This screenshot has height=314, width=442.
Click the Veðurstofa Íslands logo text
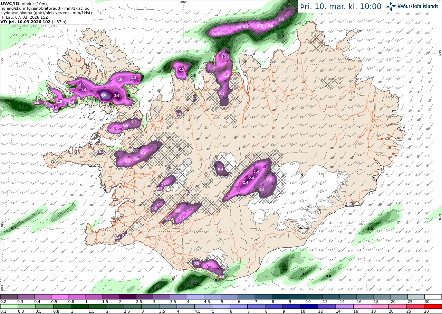[x=417, y=6]
